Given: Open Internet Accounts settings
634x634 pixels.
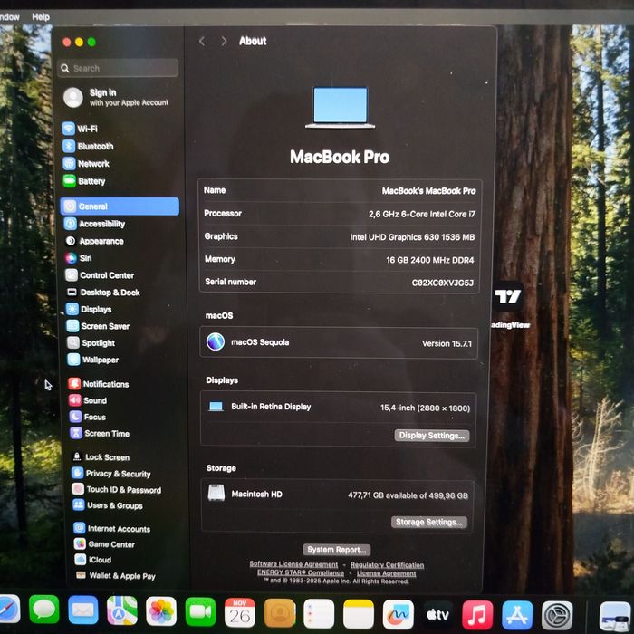Looking at the screenshot, I should pyautogui.click(x=112, y=528).
